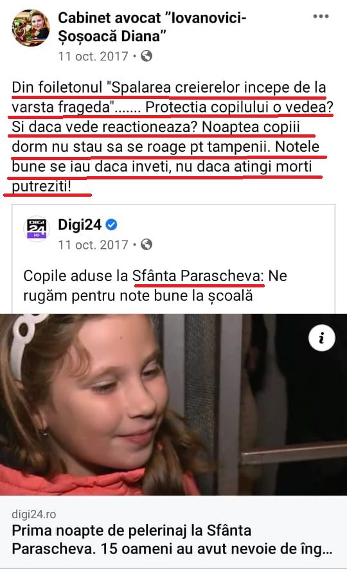Image resolution: width=347 pixels, height=569 pixels.
Task: Open Cabinet avocat page profile picture
Action: (x=30, y=28)
